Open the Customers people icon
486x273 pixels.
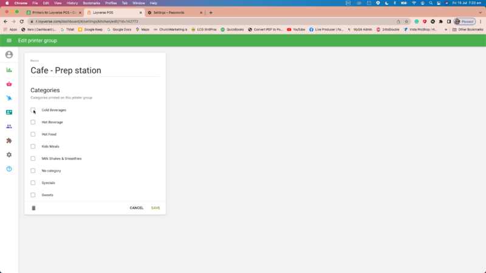[x=9, y=126]
